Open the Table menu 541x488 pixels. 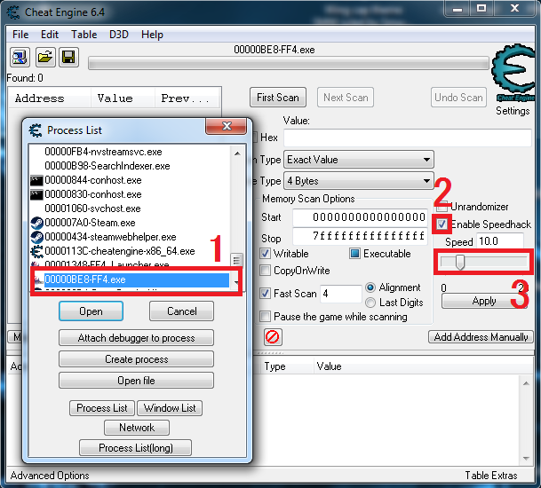point(84,35)
